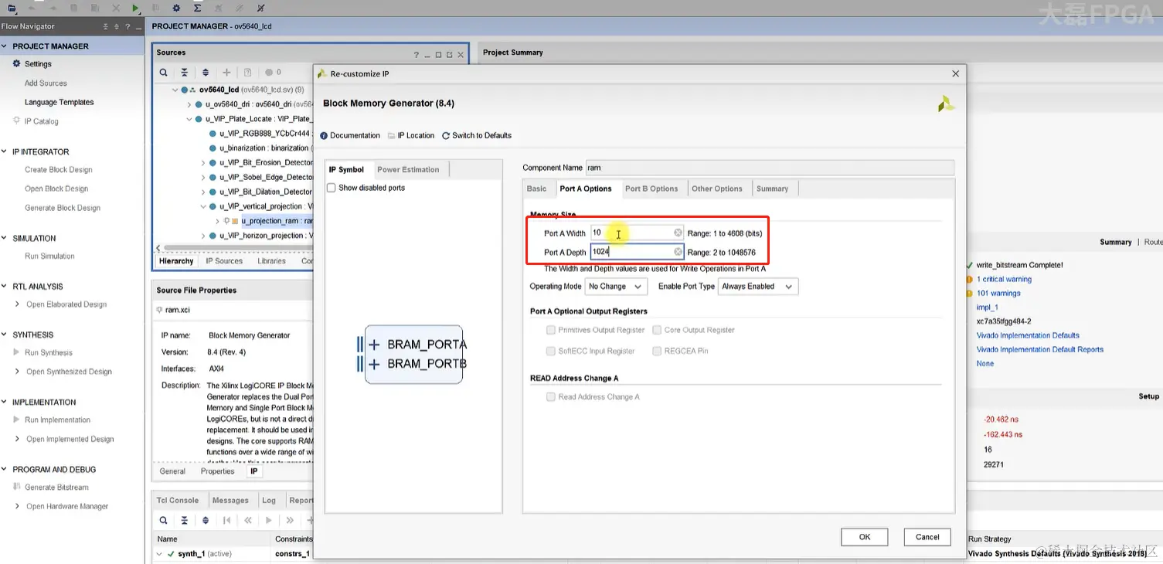Viewport: 1163px width, 564px height.
Task: Open the Operating Mode dropdown
Action: 615,287
